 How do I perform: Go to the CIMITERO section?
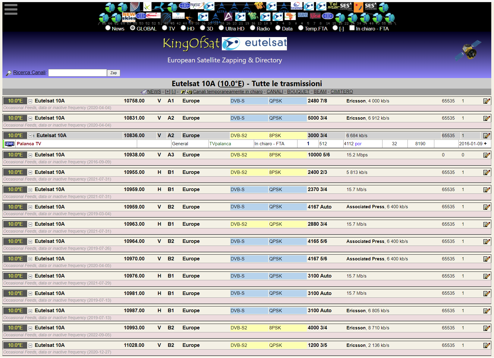click(x=341, y=92)
